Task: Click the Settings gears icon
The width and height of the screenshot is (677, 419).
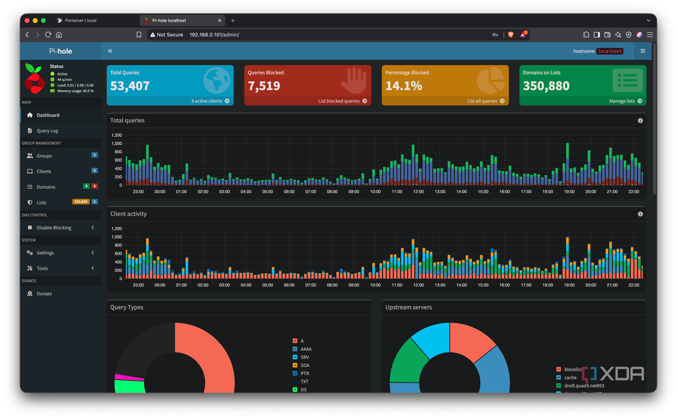Action: click(x=30, y=253)
